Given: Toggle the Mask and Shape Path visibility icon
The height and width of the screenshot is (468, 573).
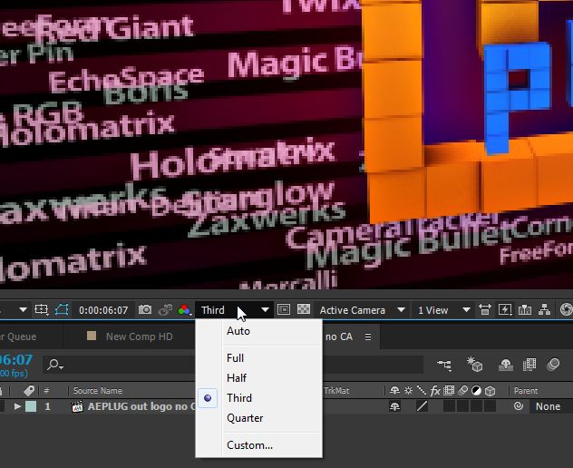Looking at the screenshot, I should coord(62,310).
